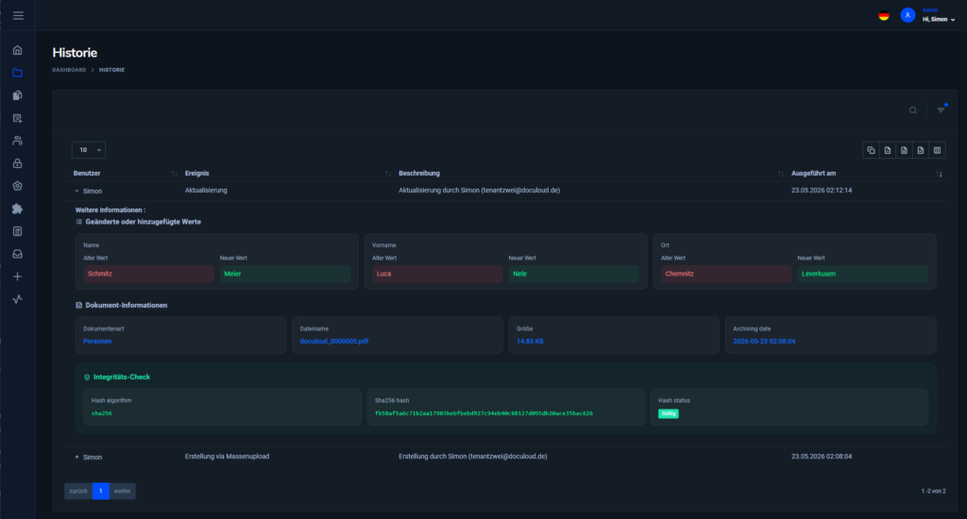Click the Aktualisierung event cell

pos(206,191)
